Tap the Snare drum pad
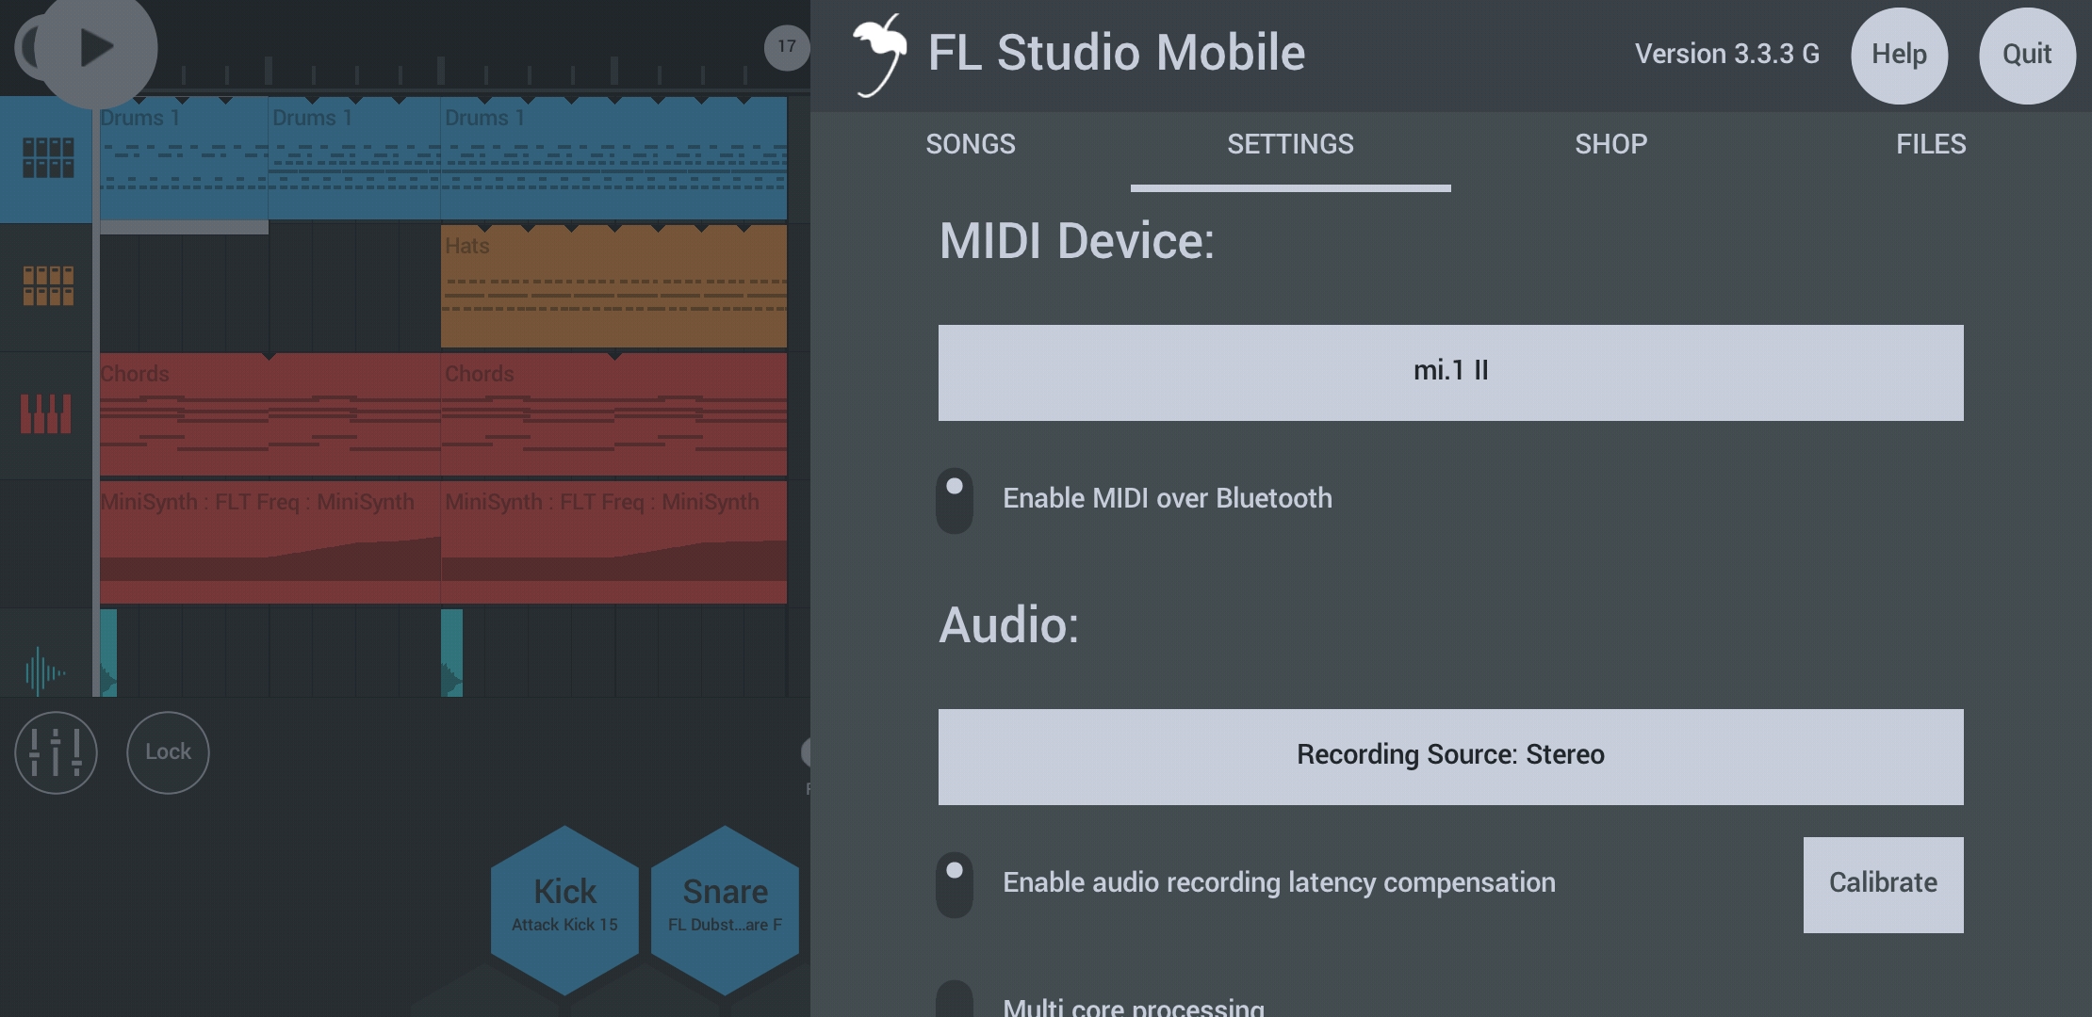 (725, 910)
